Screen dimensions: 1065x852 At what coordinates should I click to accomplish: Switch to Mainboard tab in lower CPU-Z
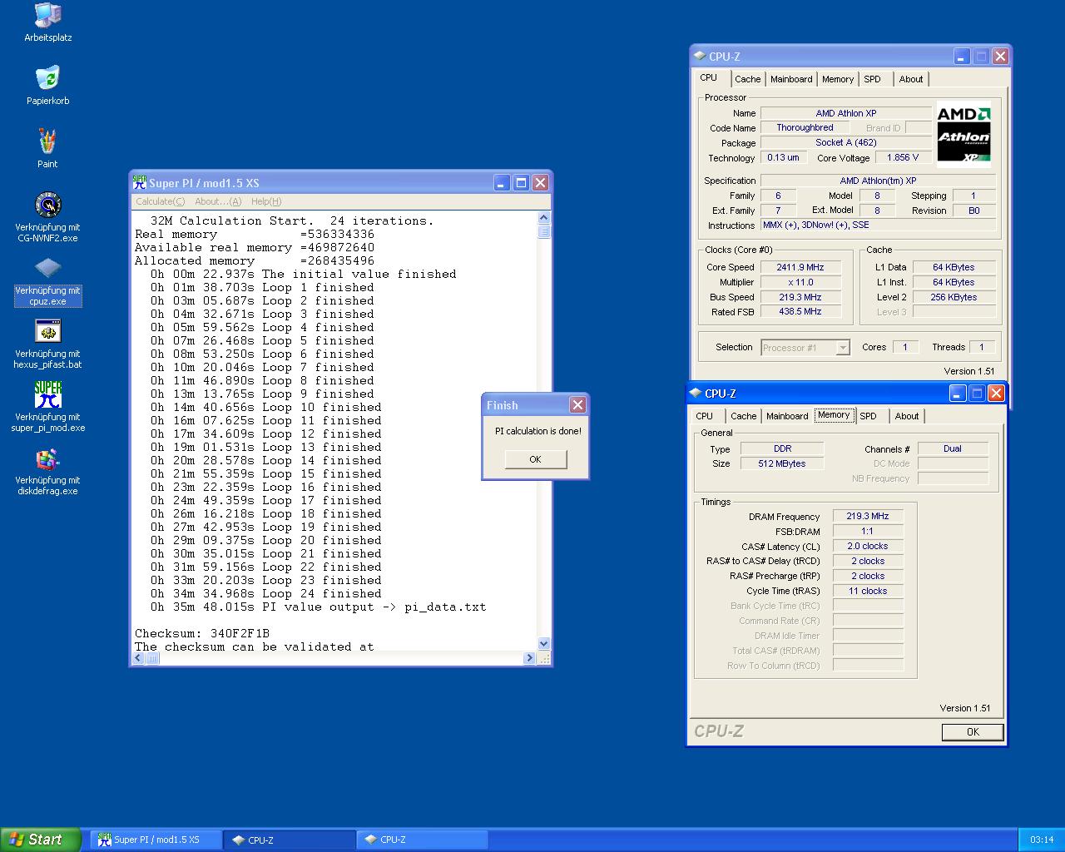pyautogui.click(x=787, y=416)
